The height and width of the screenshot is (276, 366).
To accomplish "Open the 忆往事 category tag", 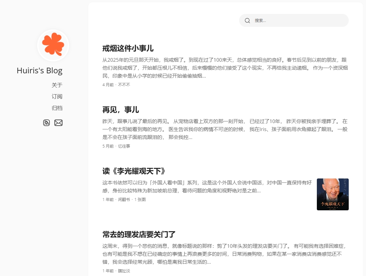I will click(124, 146).
